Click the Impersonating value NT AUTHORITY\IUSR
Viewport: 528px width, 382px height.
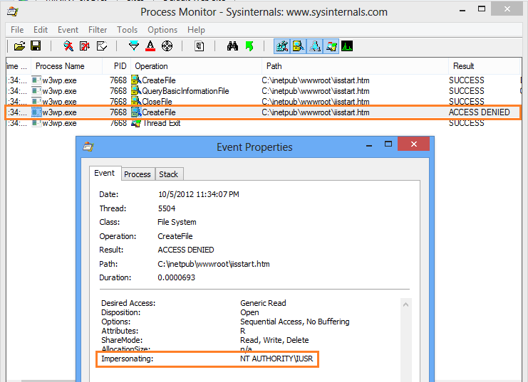pyautogui.click(x=276, y=359)
